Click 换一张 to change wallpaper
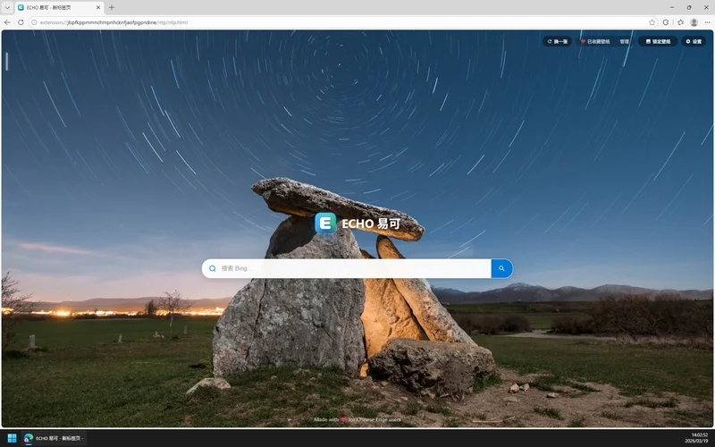The image size is (715, 447). point(557,41)
